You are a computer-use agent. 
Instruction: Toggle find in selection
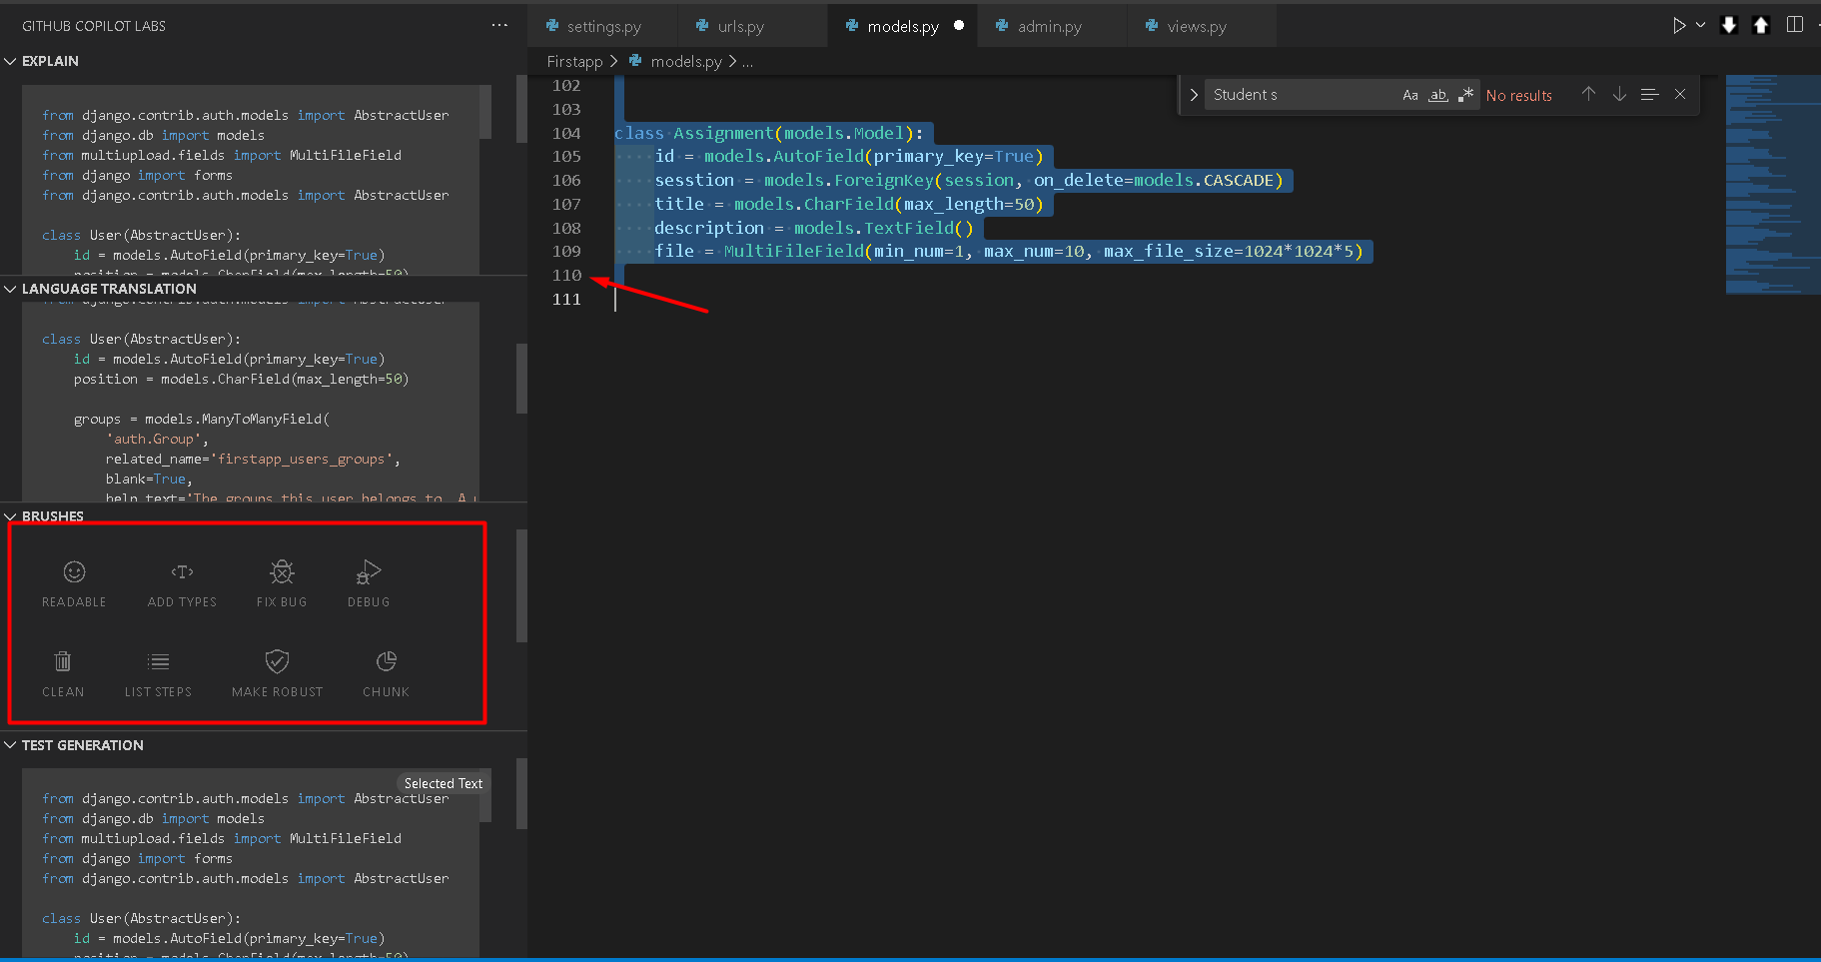(1650, 94)
